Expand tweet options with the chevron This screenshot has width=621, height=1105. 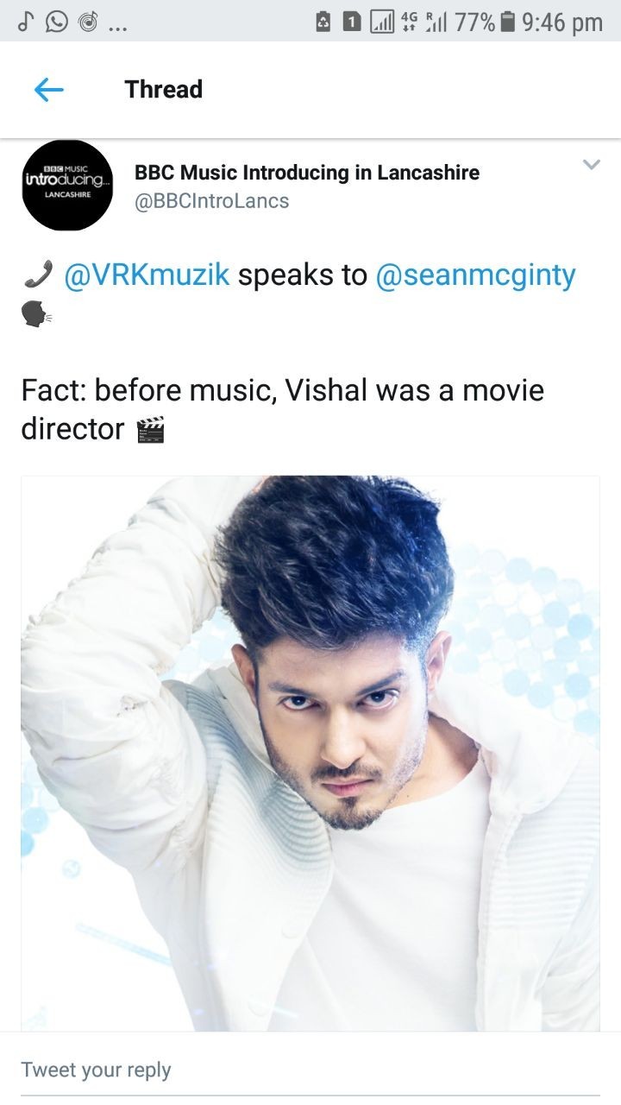591,164
